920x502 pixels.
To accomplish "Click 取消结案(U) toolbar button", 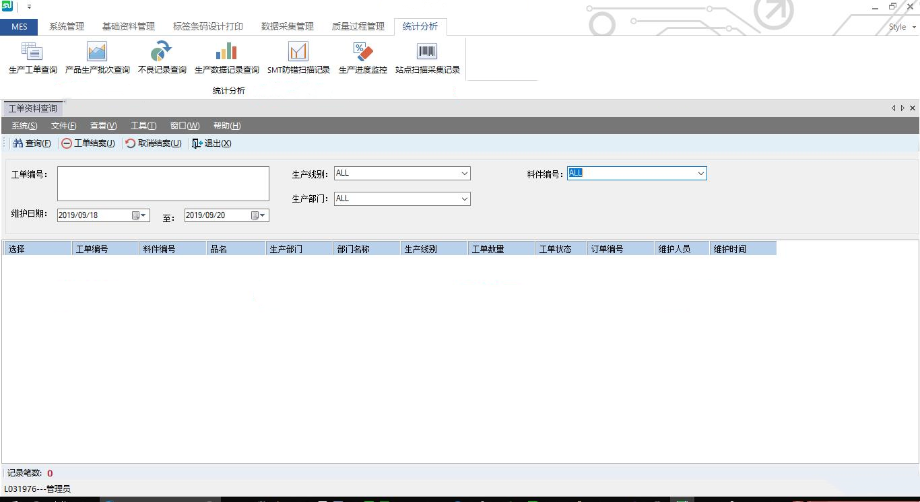I will pyautogui.click(x=153, y=143).
